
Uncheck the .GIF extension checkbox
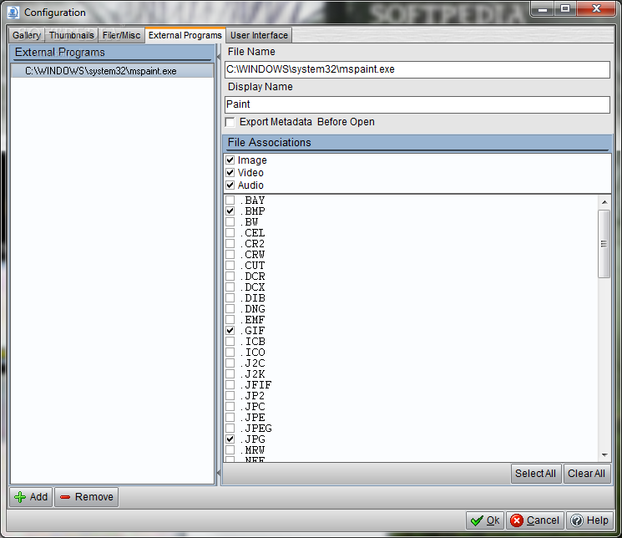(x=230, y=330)
